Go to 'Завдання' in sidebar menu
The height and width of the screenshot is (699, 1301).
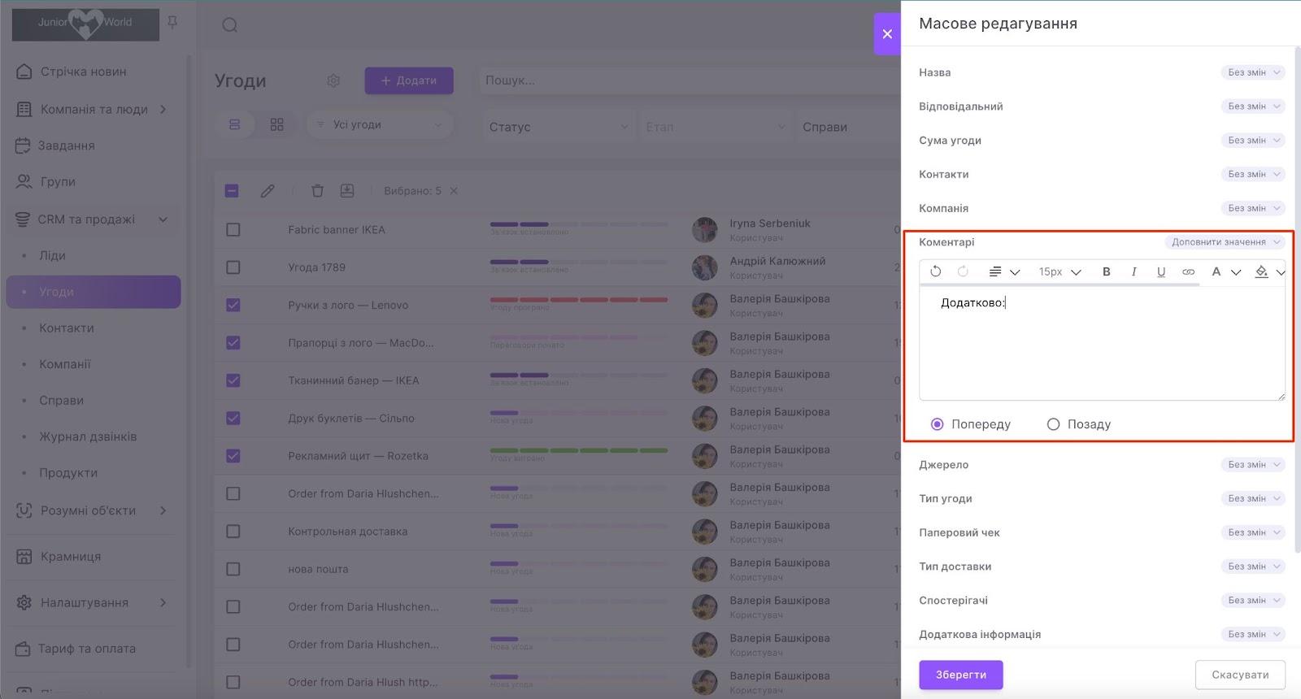pos(66,145)
